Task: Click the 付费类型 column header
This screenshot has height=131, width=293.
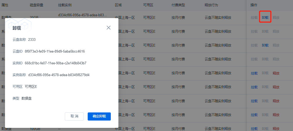Action: pos(178,5)
